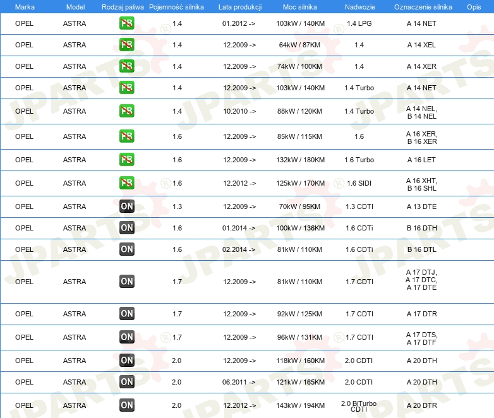The image size is (494, 418).
Task: Click petrol fuel icon in A 14 XER row
Action: (126, 66)
